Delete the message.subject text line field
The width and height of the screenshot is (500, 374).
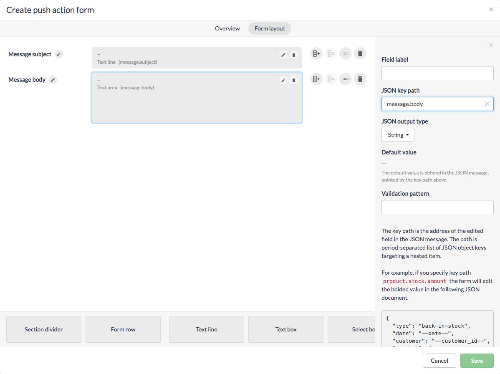294,55
